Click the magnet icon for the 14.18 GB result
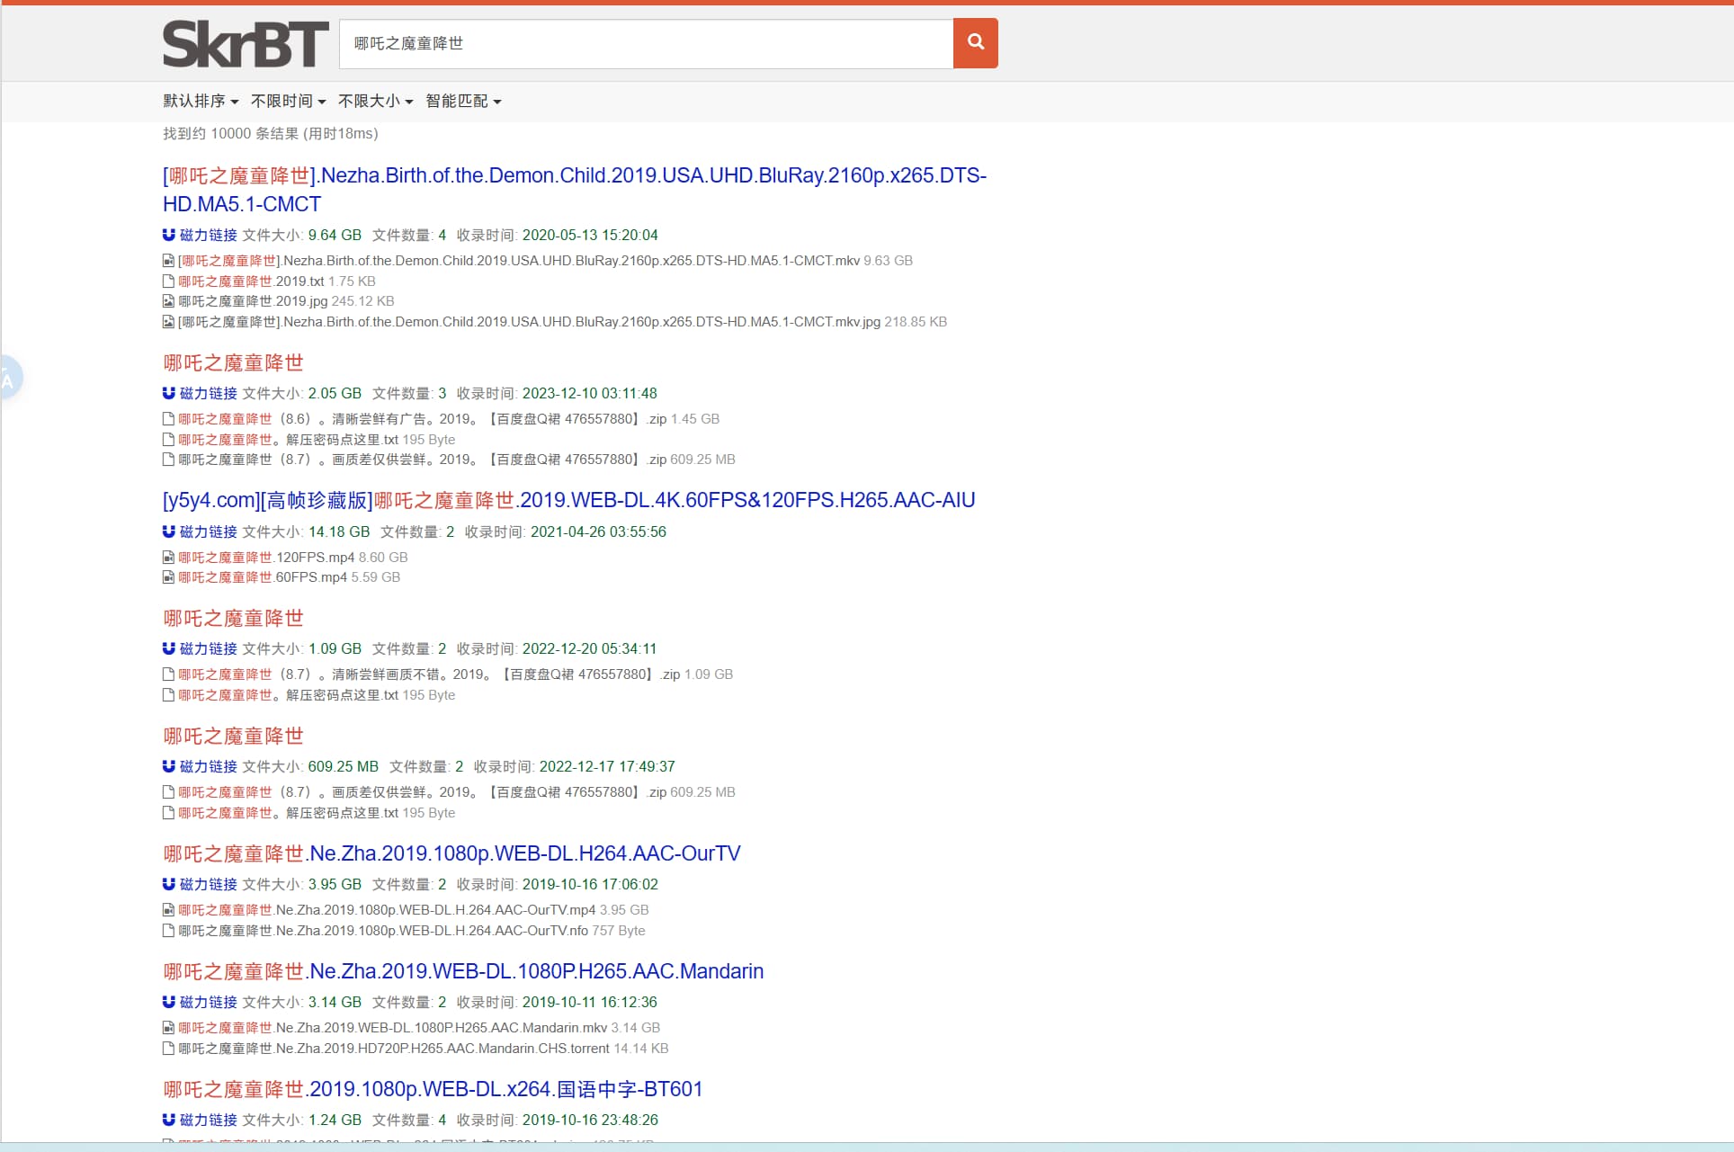1734x1152 pixels. [168, 531]
